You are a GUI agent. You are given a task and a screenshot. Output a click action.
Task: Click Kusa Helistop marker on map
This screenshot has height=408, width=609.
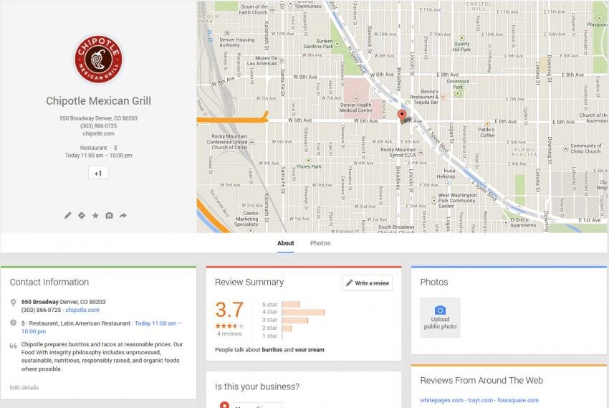pos(448,182)
